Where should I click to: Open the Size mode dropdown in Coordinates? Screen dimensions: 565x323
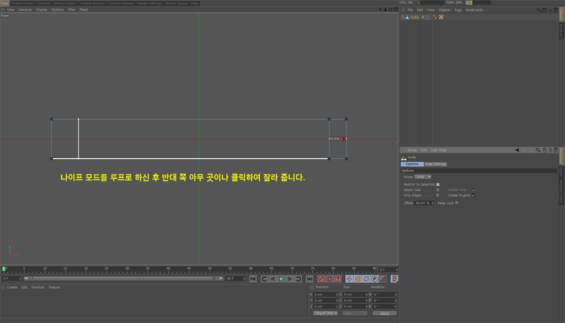click(355, 313)
